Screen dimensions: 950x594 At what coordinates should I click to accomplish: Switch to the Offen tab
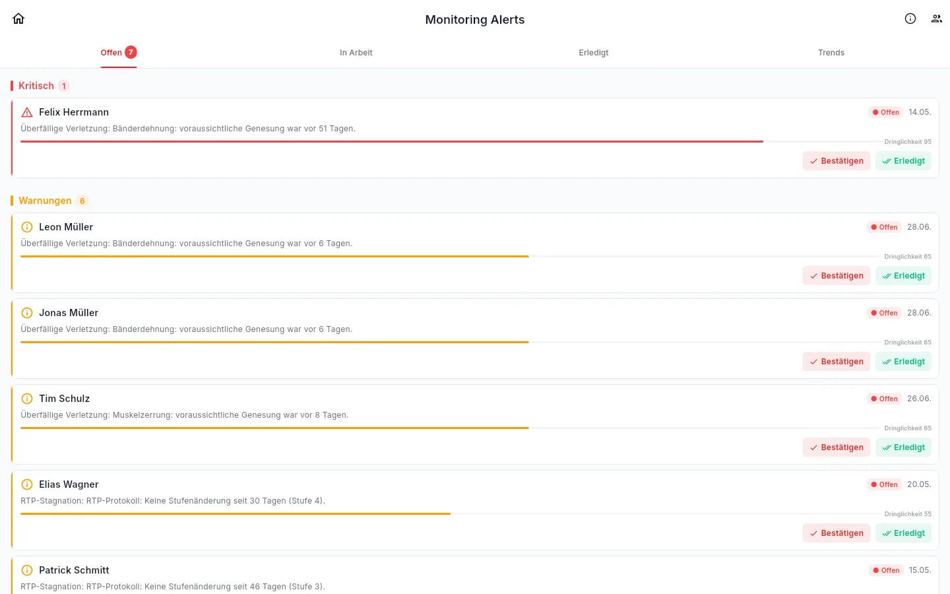tap(119, 53)
